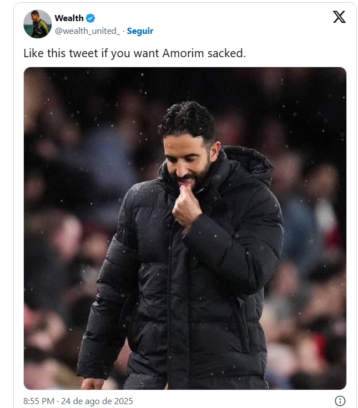Open the Wealth profile avatar
The width and height of the screenshot is (358, 408).
37,24
